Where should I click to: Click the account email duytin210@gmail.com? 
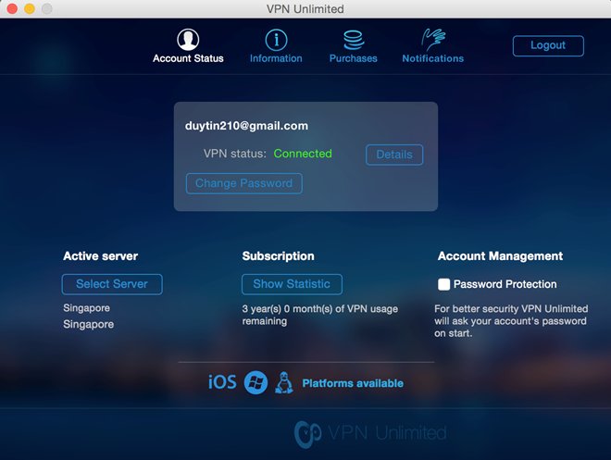[246, 126]
